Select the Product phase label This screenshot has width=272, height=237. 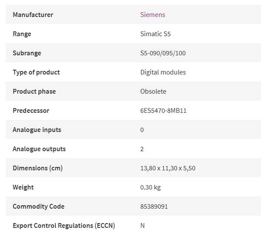34,91
